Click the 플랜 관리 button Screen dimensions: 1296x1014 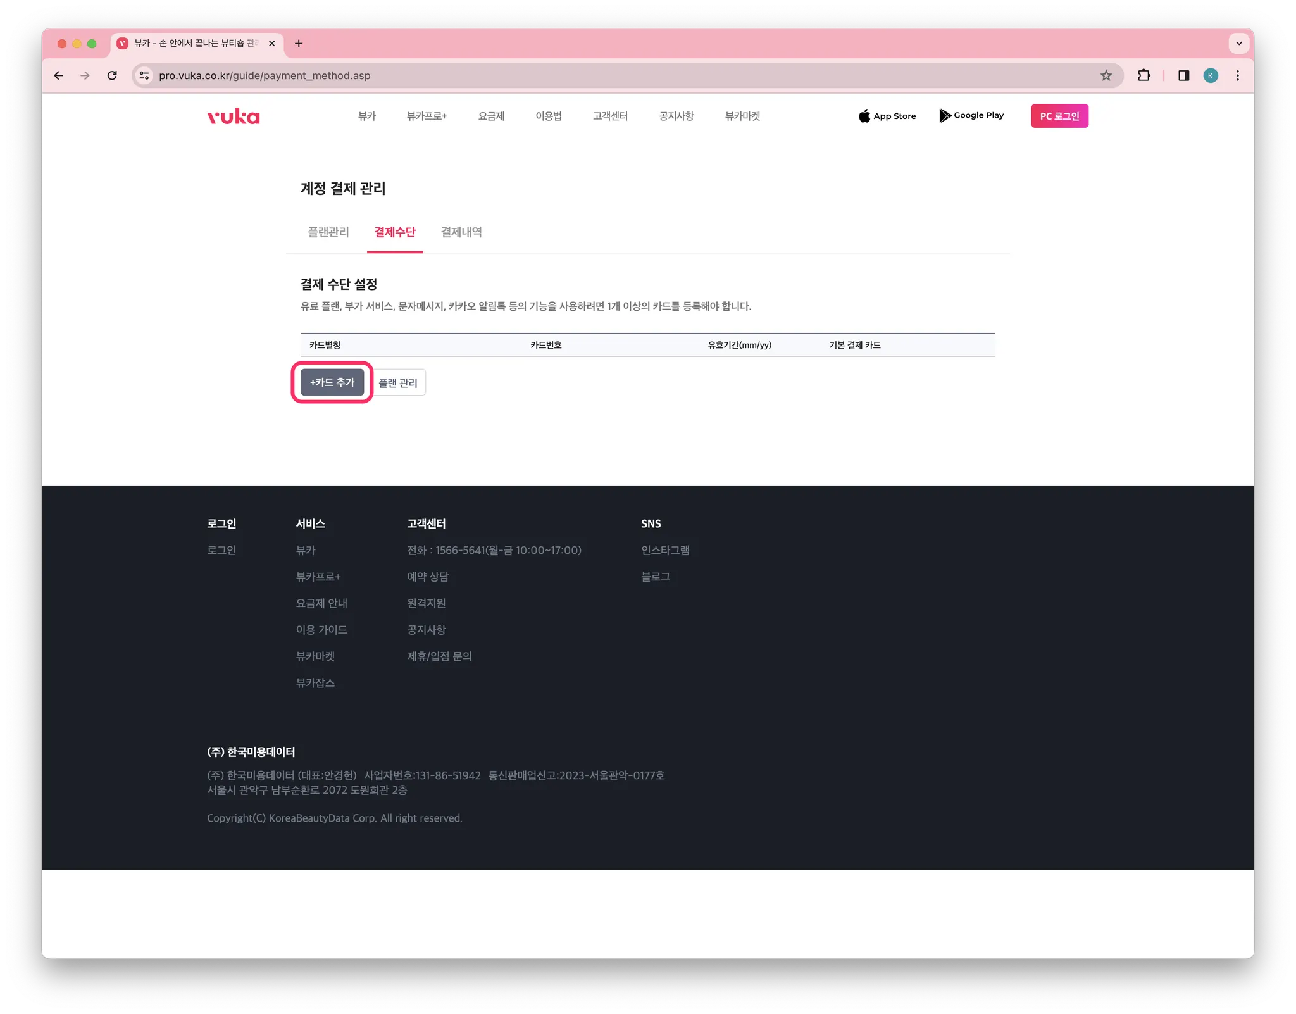[x=398, y=383]
